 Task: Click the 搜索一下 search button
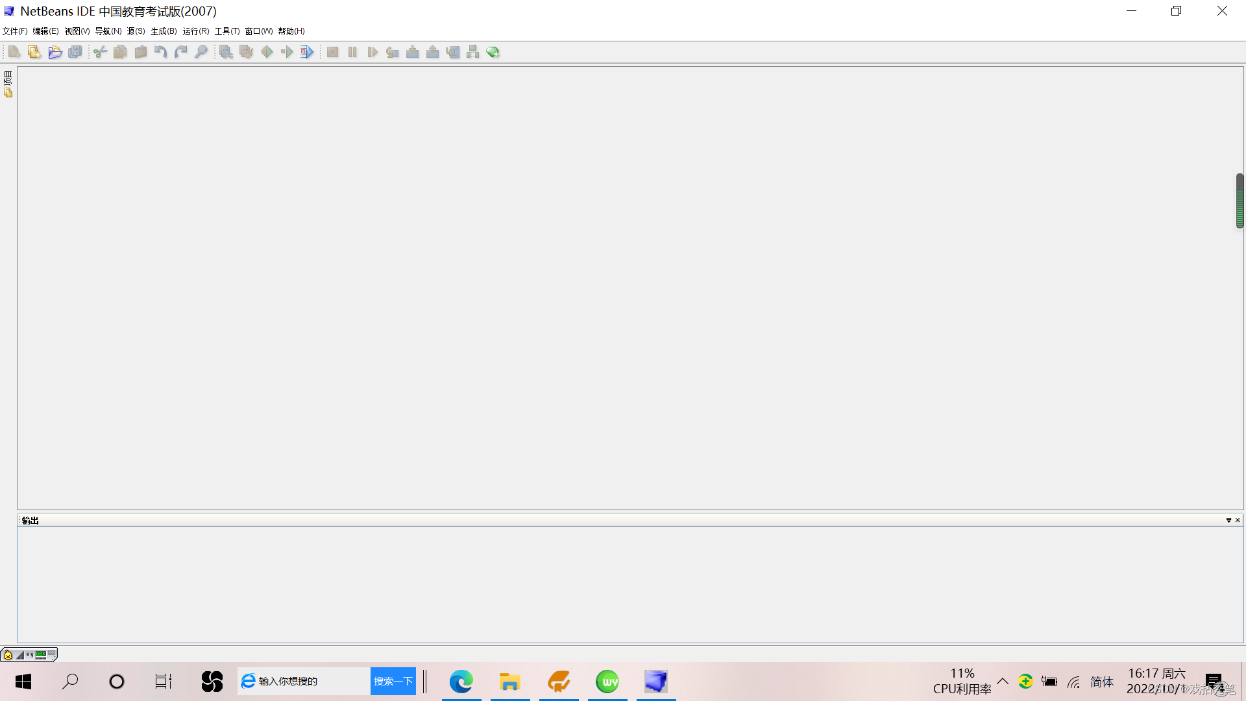coord(393,681)
